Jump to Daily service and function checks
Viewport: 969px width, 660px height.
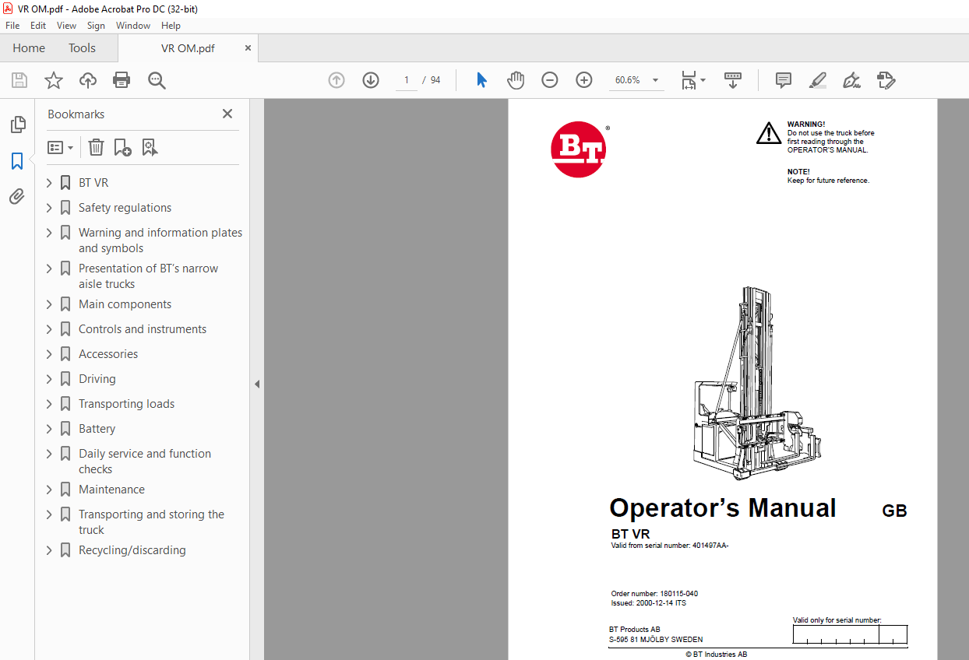(x=145, y=462)
